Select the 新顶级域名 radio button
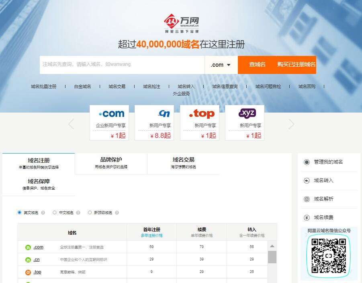Viewport: 362px width, 283px height. coord(90,213)
